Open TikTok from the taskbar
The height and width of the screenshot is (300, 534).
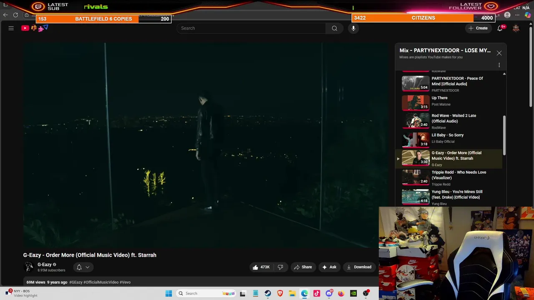317,293
